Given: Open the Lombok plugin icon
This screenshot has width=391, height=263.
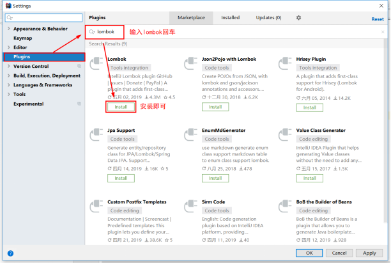Looking at the screenshot, I should (96, 63).
